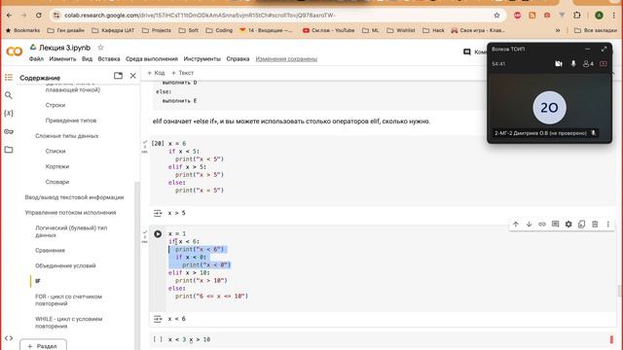The image size is (623, 350).
Task: Open the comments icon in header
Action: 467,52
